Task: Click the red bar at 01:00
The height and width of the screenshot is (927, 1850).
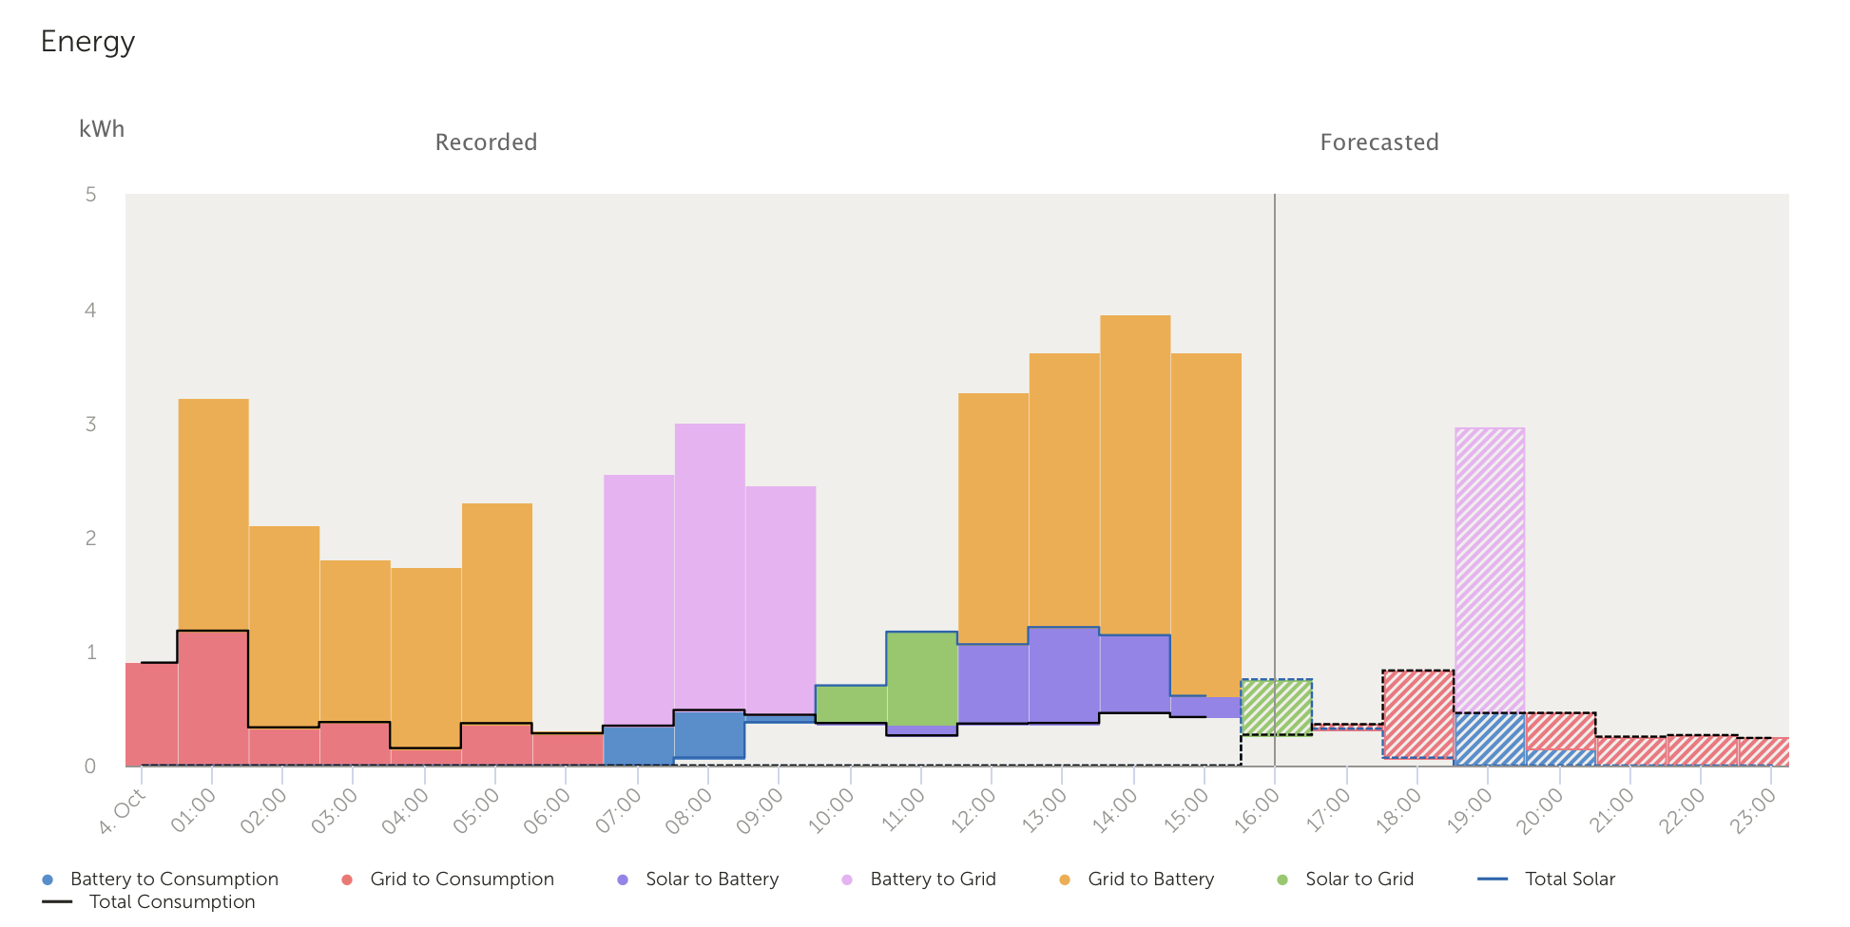Action: (x=214, y=698)
